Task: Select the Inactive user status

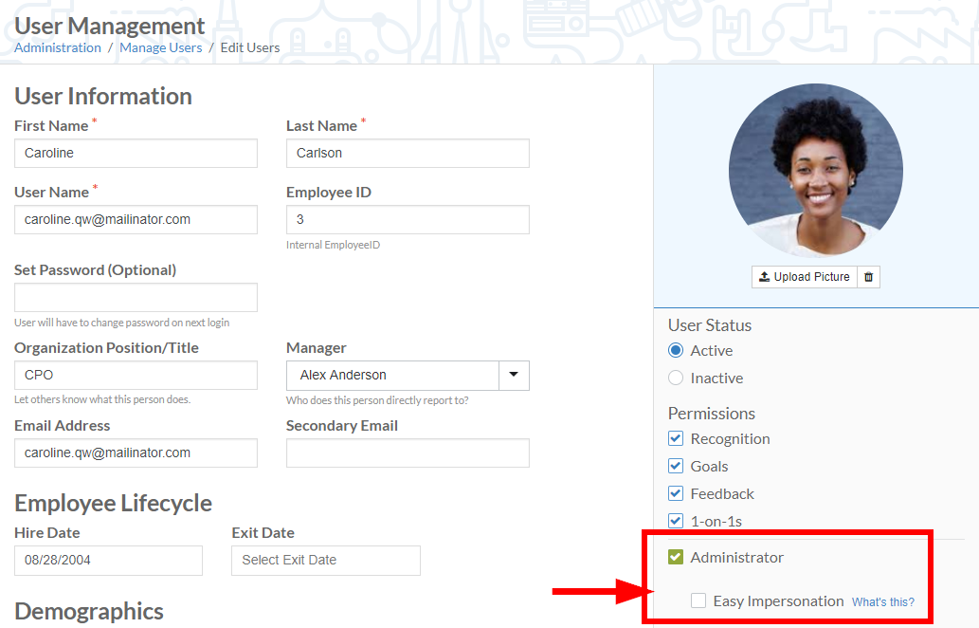Action: pyautogui.click(x=676, y=379)
